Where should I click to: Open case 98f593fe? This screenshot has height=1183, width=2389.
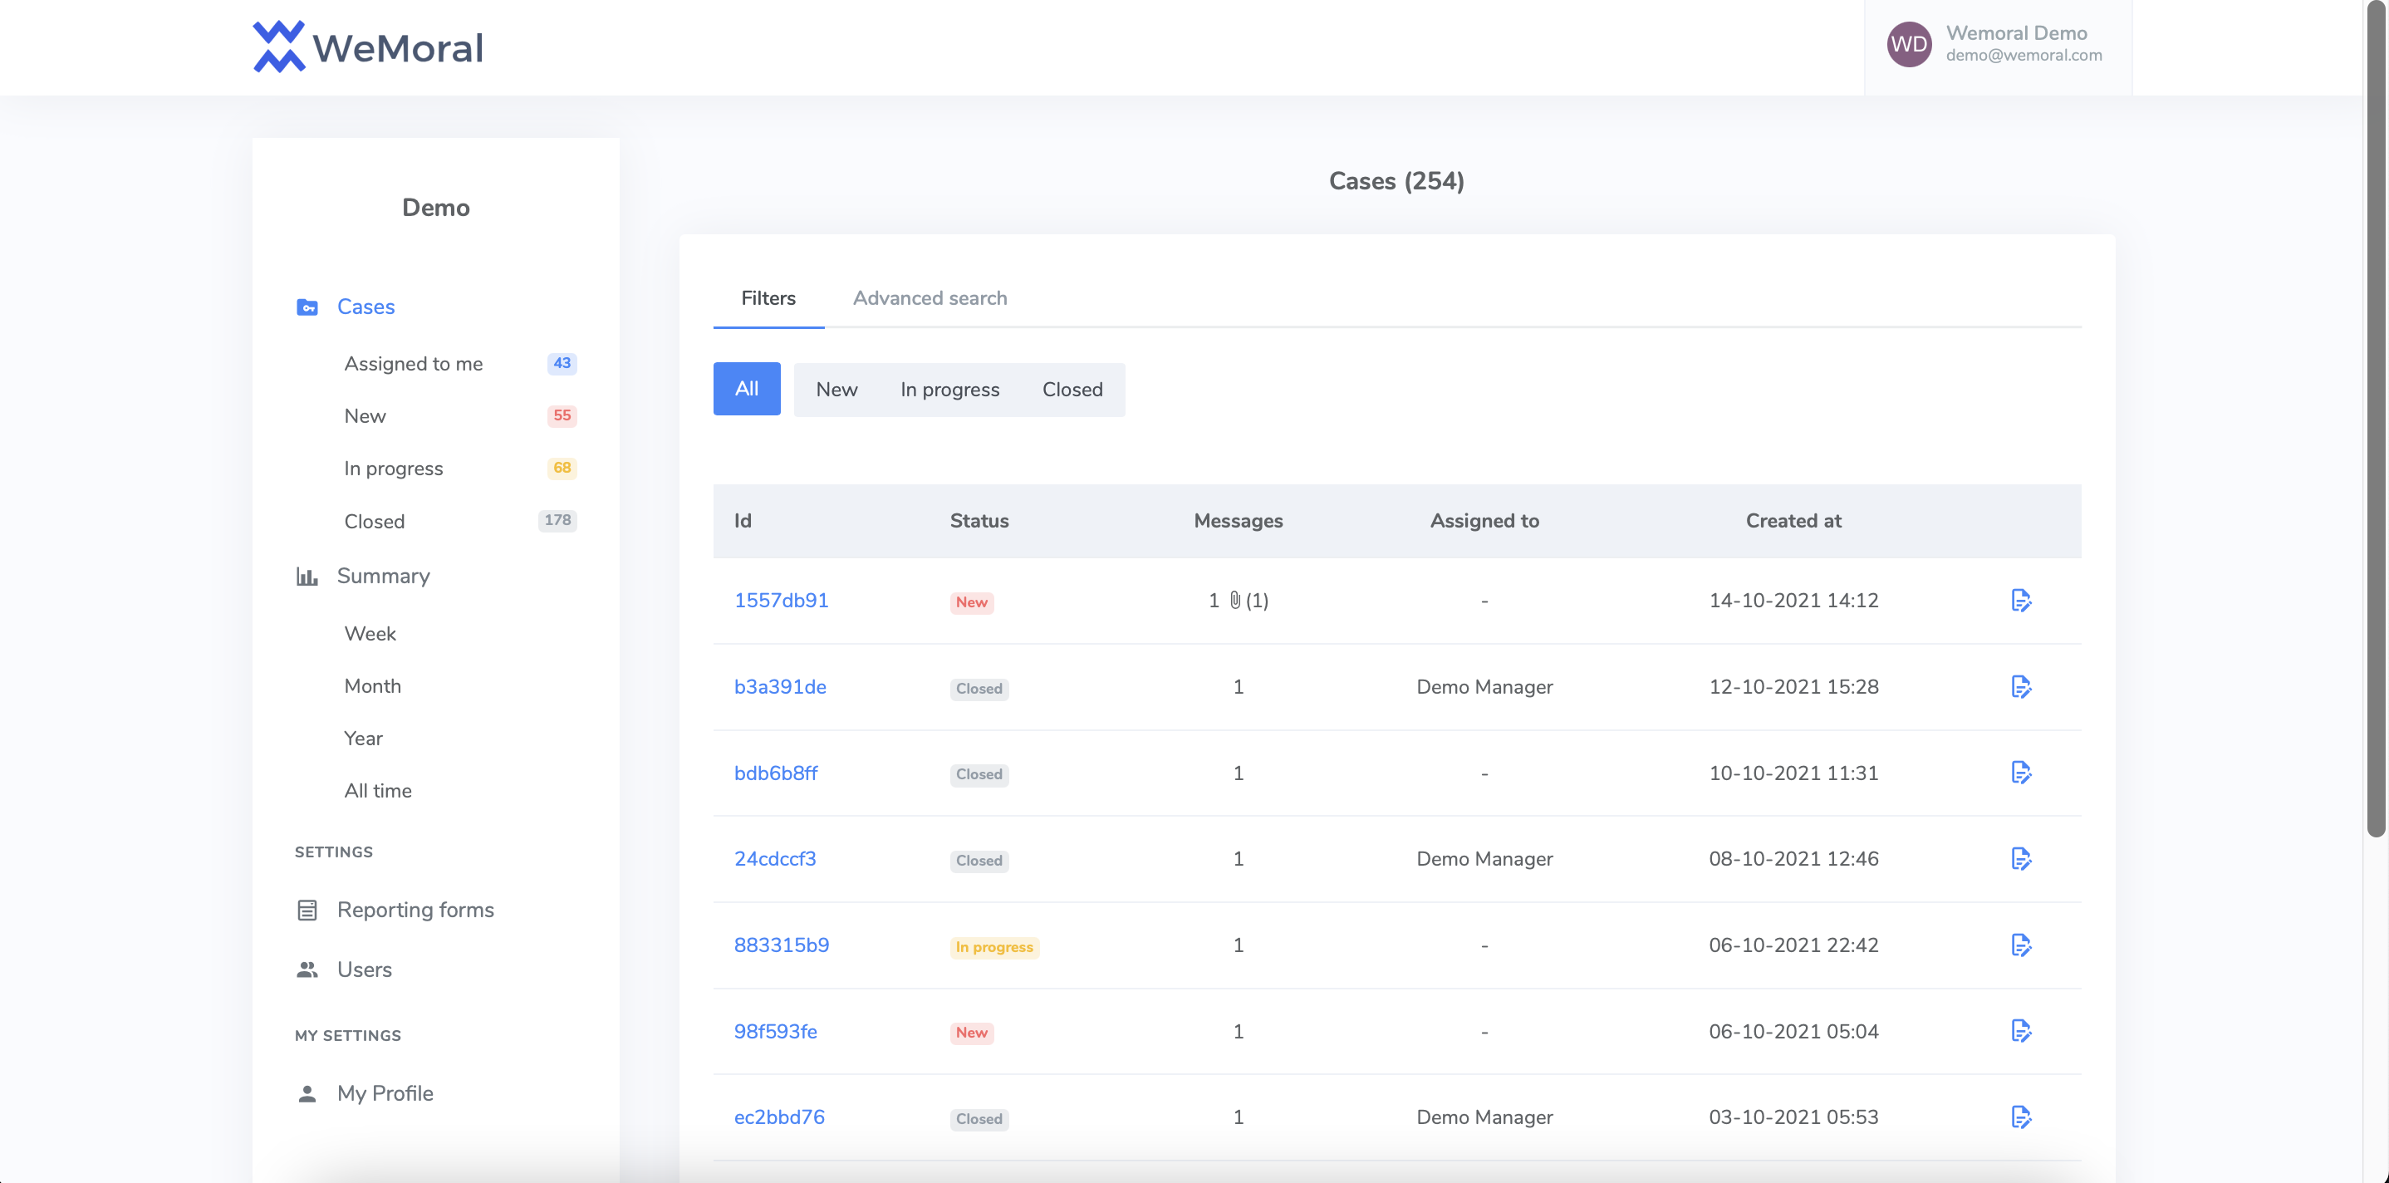click(x=775, y=1031)
